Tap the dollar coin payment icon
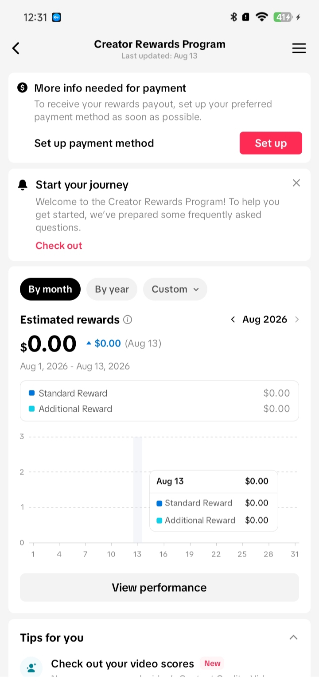This screenshot has height=684, width=319. coord(23,88)
